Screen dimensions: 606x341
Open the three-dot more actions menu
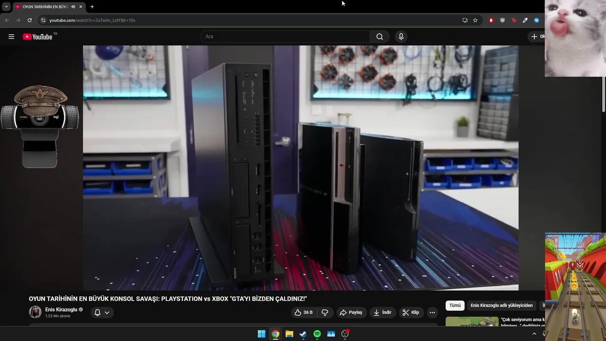tap(432, 313)
